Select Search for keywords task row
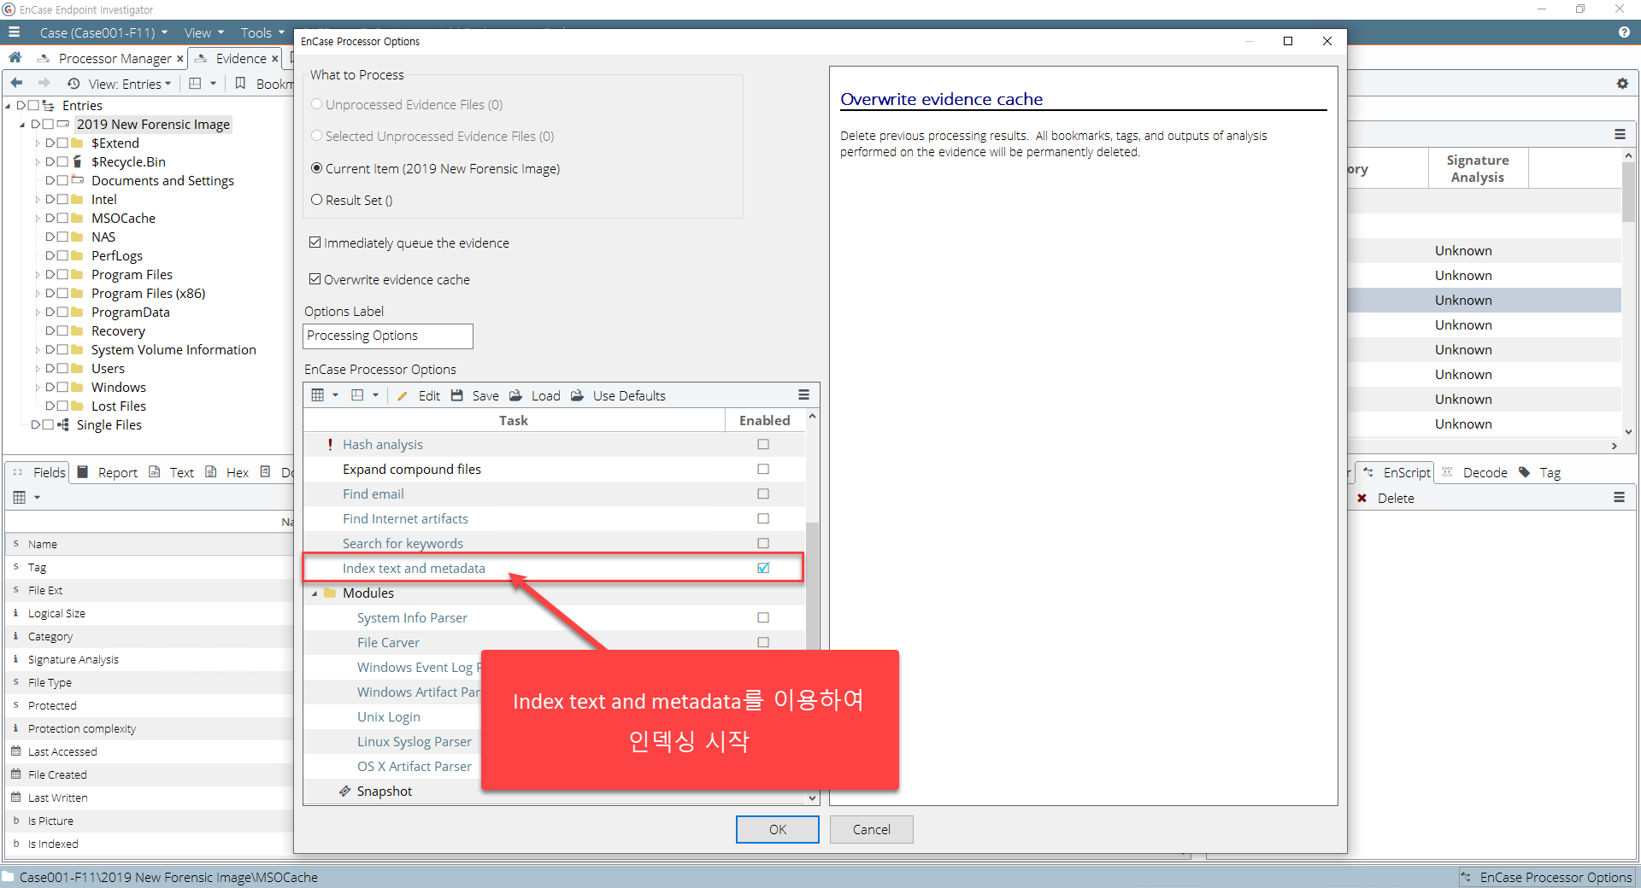Viewport: 1641px width, 888px height. click(554, 543)
